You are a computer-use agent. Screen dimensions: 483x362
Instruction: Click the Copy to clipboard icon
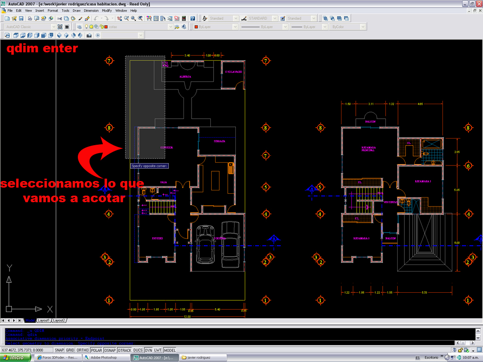tap(66, 18)
